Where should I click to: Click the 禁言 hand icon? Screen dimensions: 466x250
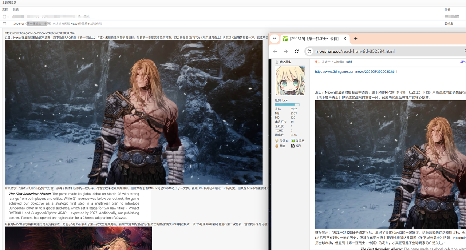pos(277,146)
